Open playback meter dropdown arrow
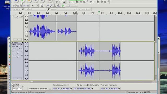 pos(72,2)
